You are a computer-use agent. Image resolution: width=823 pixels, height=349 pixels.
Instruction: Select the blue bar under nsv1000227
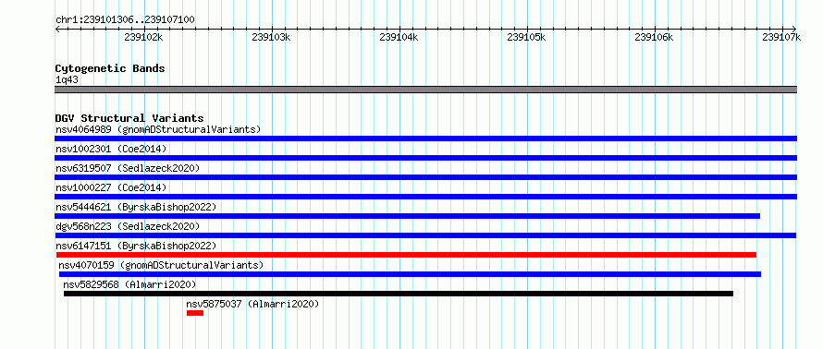click(x=425, y=197)
